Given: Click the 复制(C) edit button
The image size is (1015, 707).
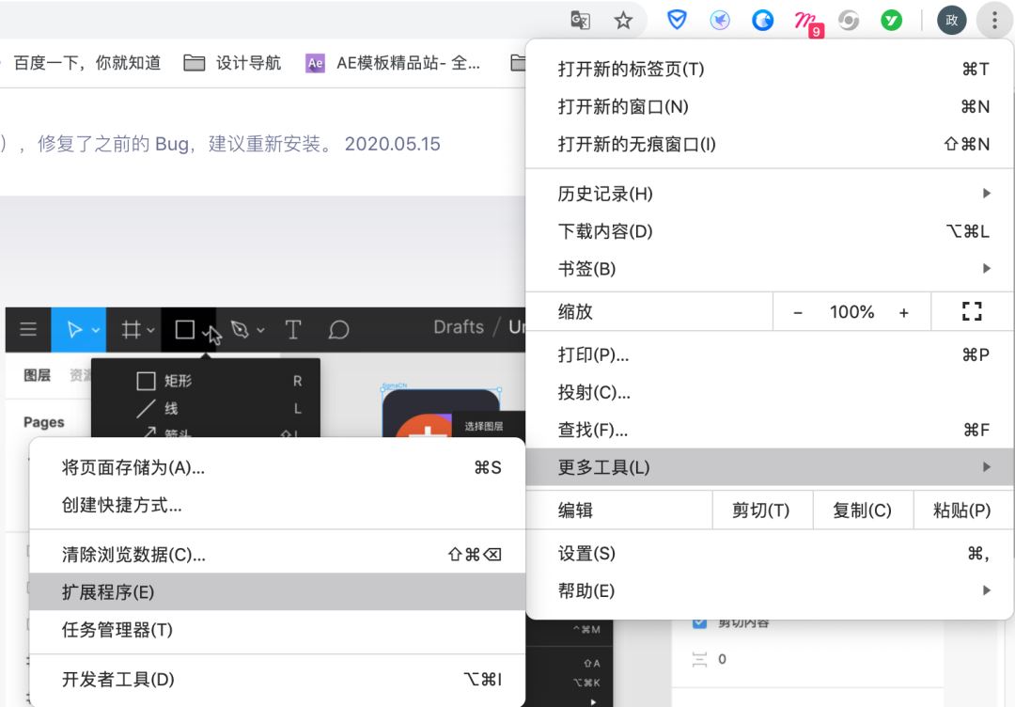Looking at the screenshot, I should (862, 511).
